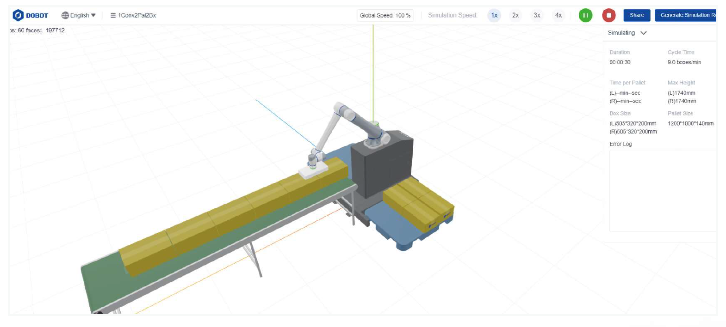Click the Duration value 00:00:30

[620, 62]
